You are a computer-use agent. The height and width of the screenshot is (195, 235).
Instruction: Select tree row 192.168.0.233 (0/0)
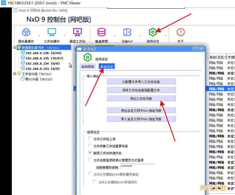43,69
